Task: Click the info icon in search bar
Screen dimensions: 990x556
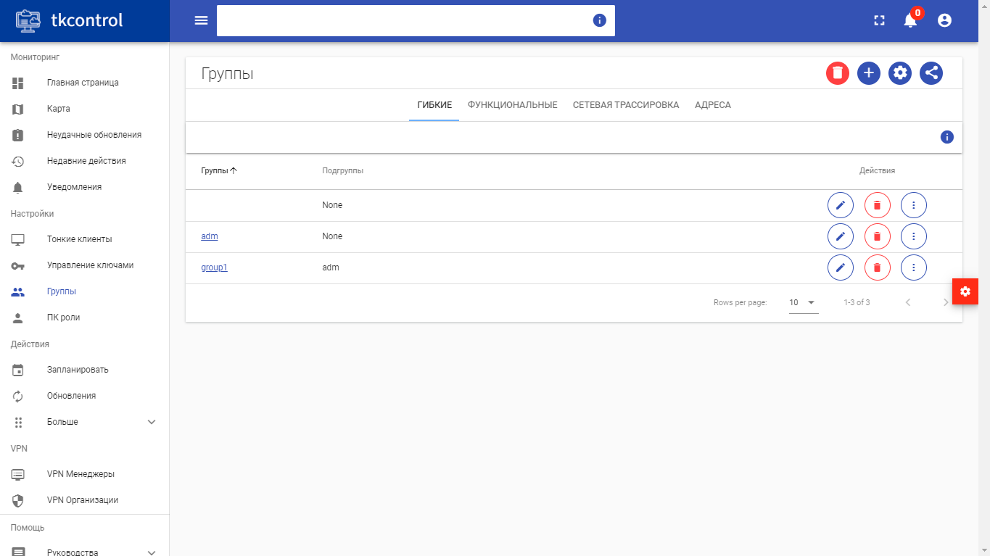Action: coord(599,20)
